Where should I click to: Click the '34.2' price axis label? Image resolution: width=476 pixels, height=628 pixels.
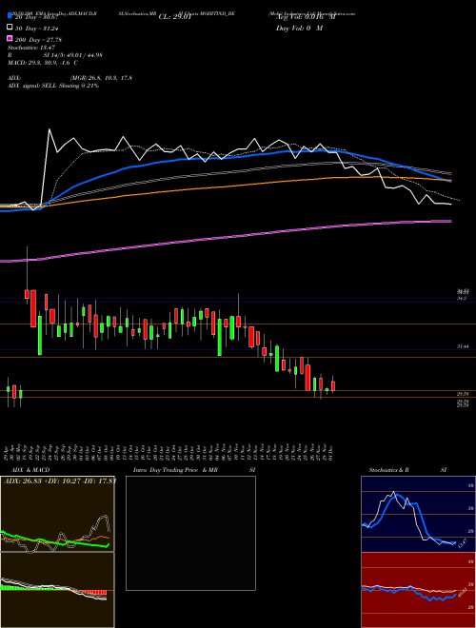click(x=462, y=299)
